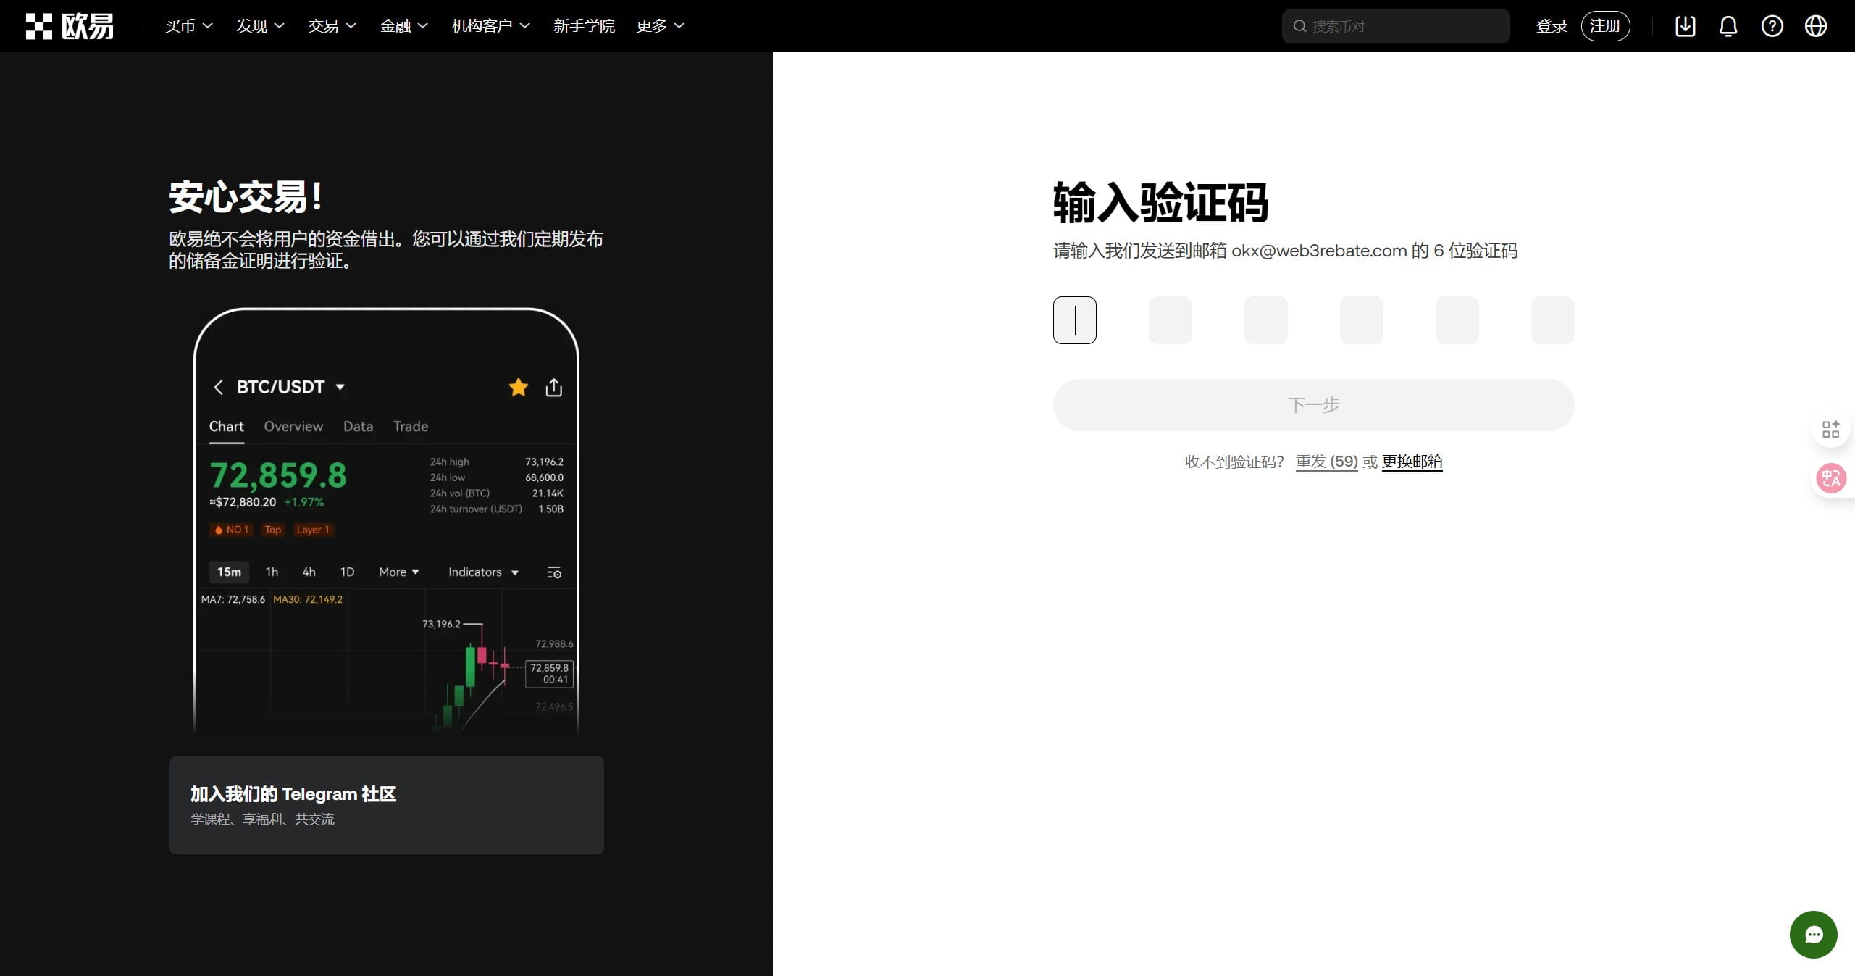Open the notifications bell
1855x976 pixels.
click(1728, 25)
